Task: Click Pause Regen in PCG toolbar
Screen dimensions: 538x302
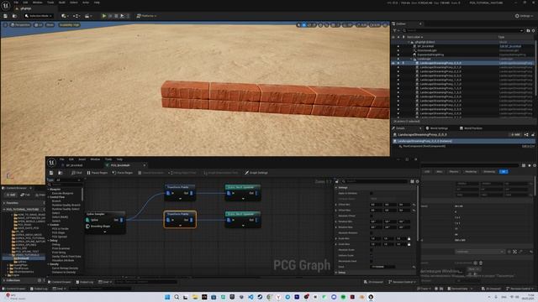Action: [98, 173]
